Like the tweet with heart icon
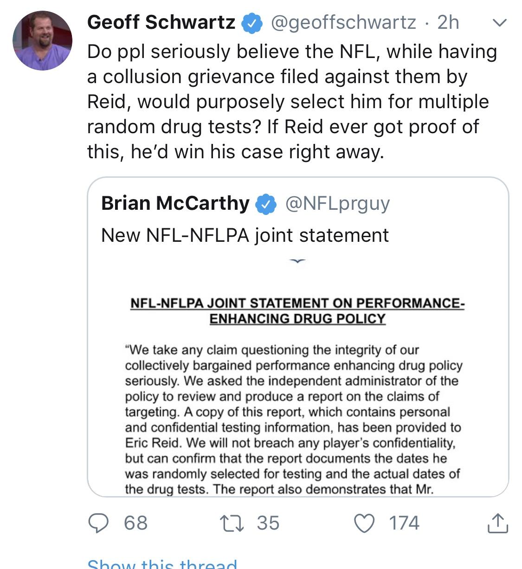This screenshot has height=569, width=522. tap(364, 523)
